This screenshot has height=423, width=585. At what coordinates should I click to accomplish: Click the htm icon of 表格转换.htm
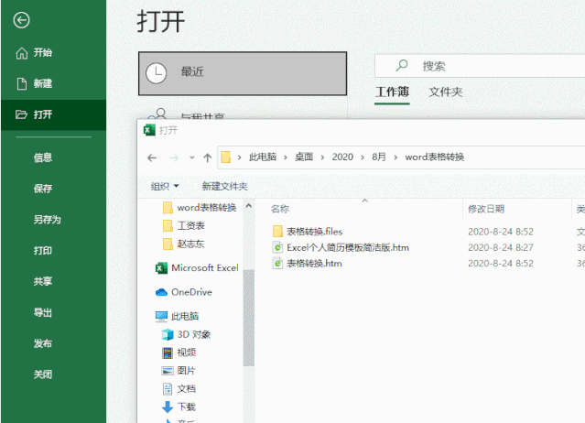click(277, 264)
